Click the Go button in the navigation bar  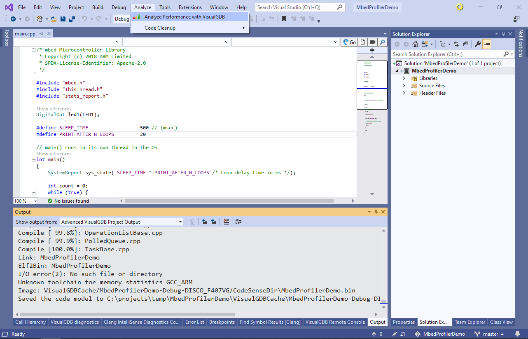349,42
